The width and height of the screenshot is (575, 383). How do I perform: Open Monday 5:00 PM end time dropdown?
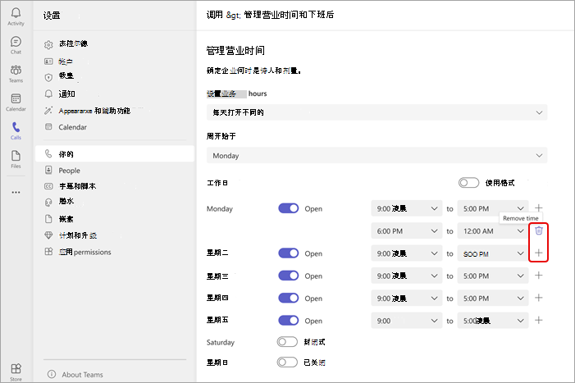click(x=493, y=208)
